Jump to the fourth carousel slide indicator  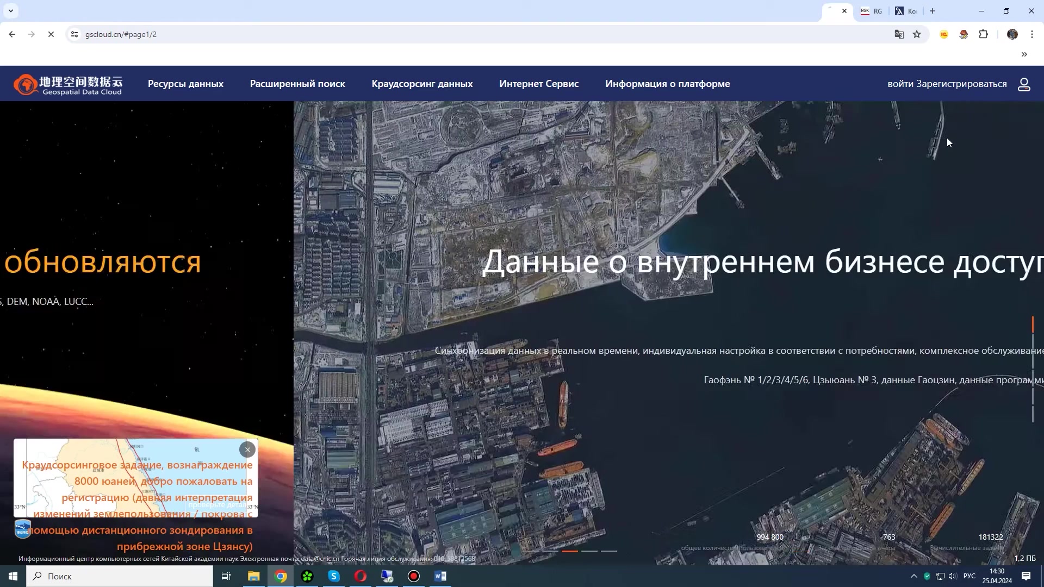pos(589,551)
